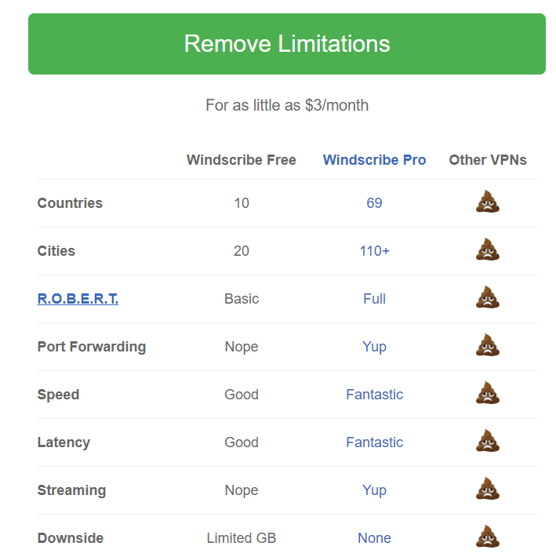The image size is (556, 557).
Task: Click the Port Forwarding row label
Action: coord(91,347)
